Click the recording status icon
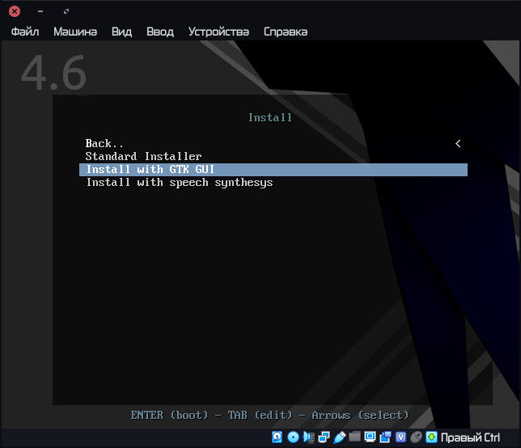 (x=385, y=437)
